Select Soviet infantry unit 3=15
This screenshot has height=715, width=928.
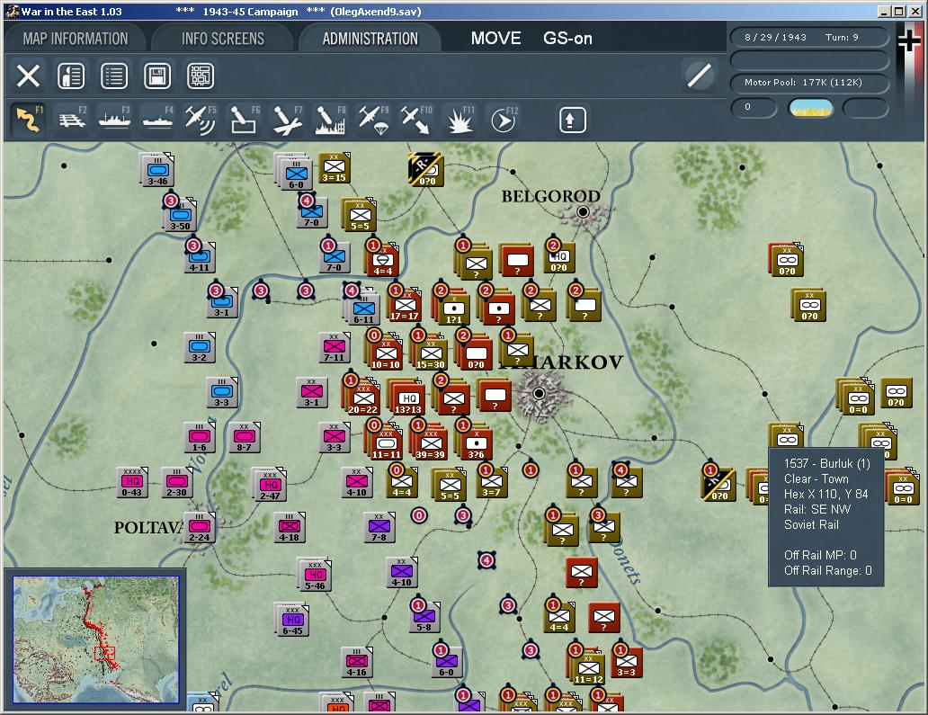(335, 168)
